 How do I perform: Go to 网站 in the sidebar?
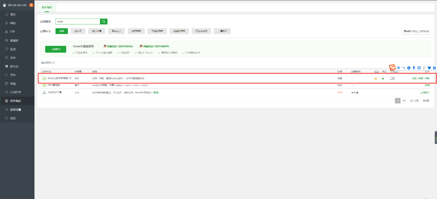click(13, 23)
